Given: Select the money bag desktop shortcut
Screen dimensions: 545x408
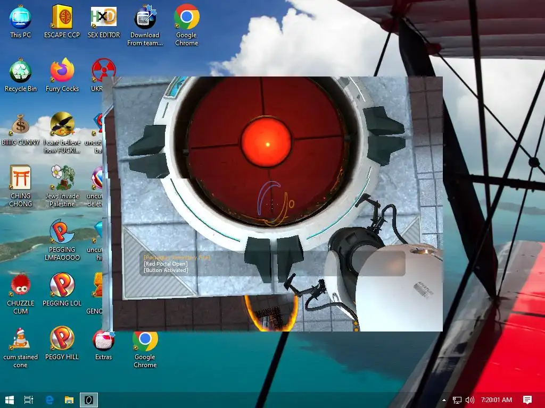Looking at the screenshot, I should [20, 129].
